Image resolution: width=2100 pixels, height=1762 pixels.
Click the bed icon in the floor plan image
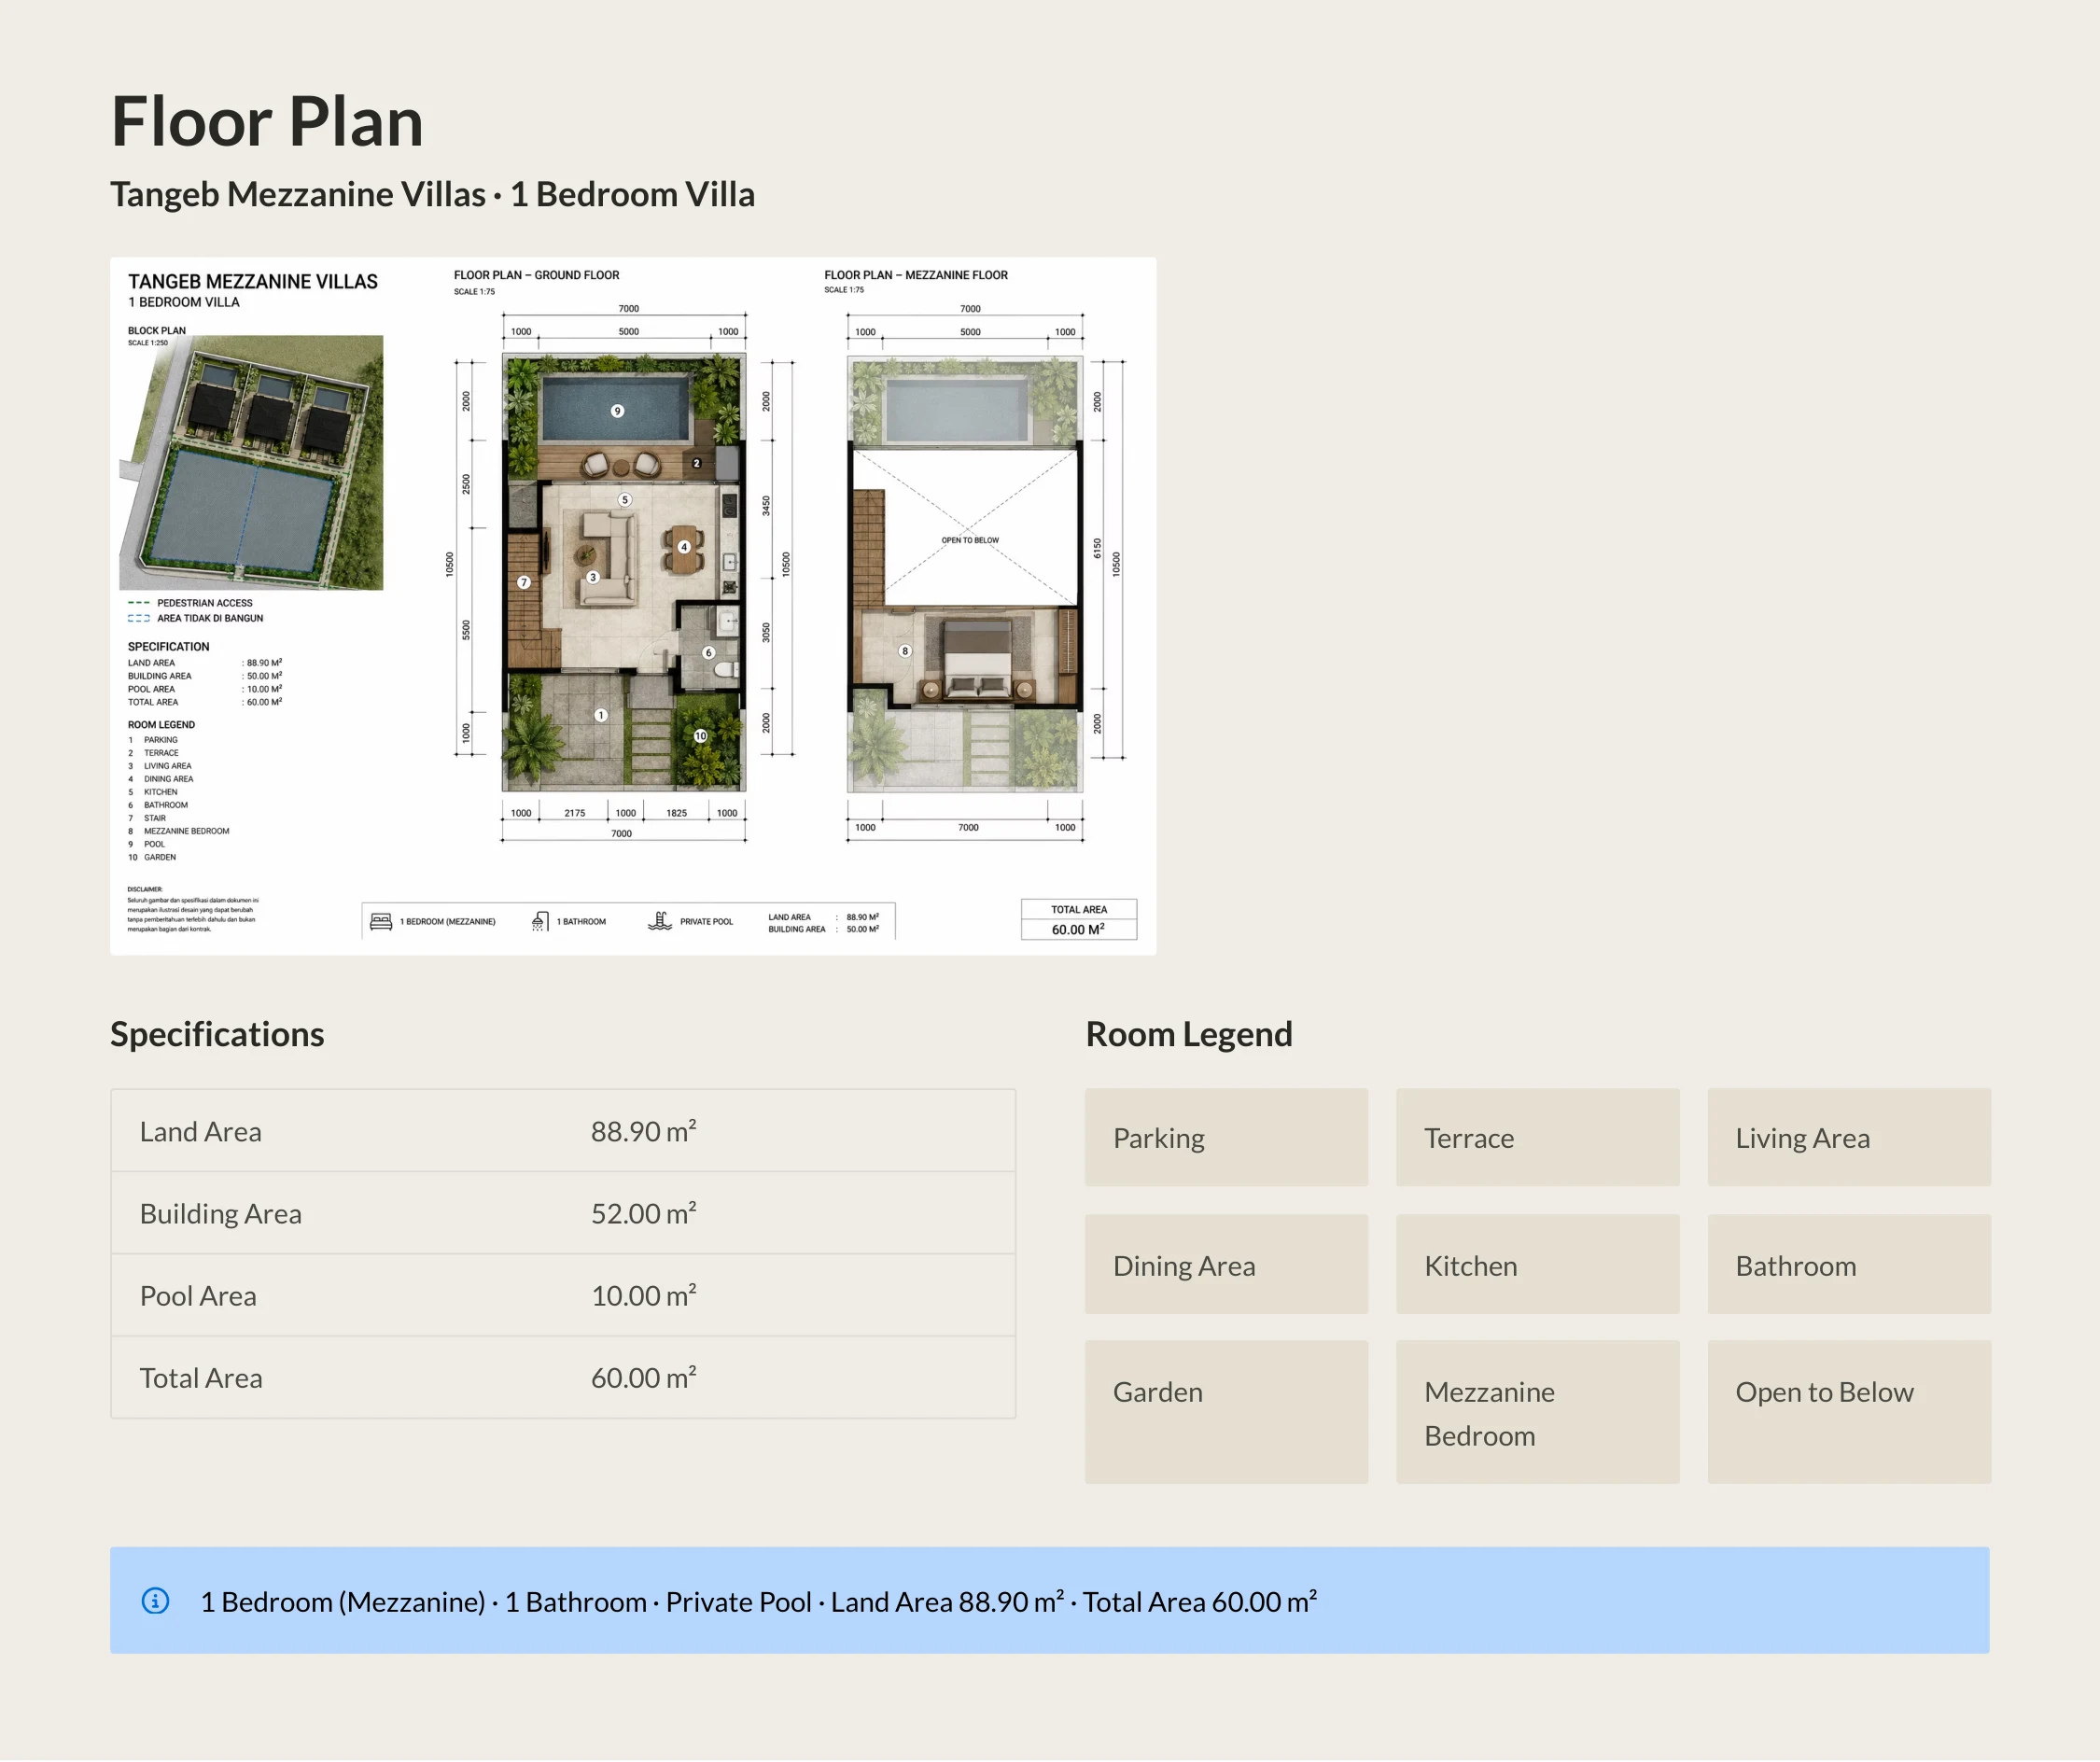click(x=381, y=922)
